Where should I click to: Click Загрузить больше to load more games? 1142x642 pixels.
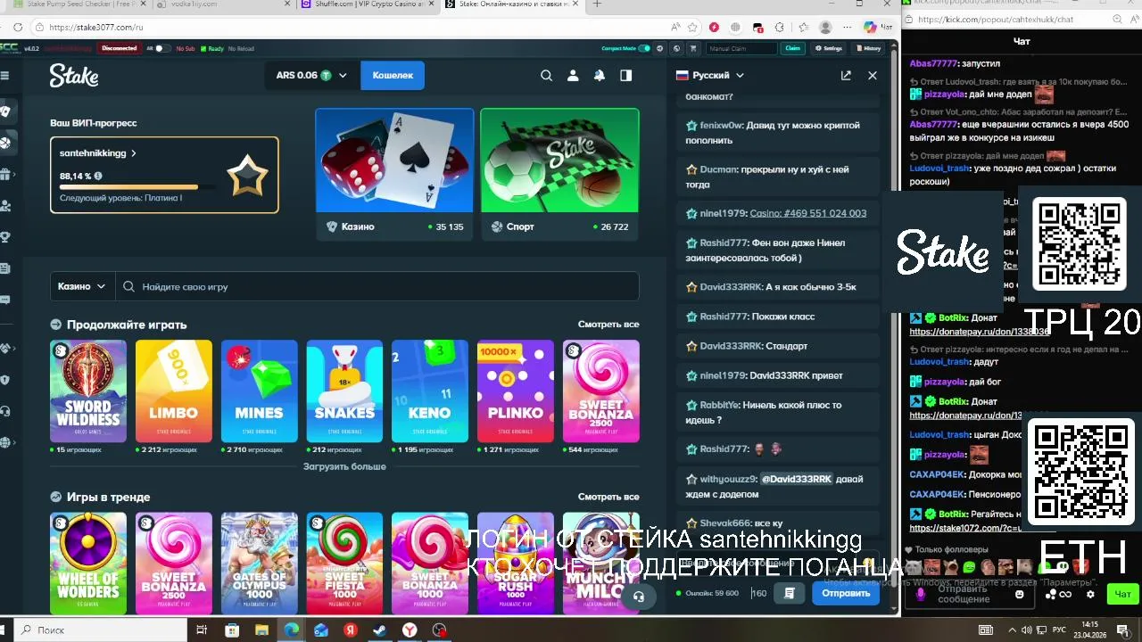344,466
